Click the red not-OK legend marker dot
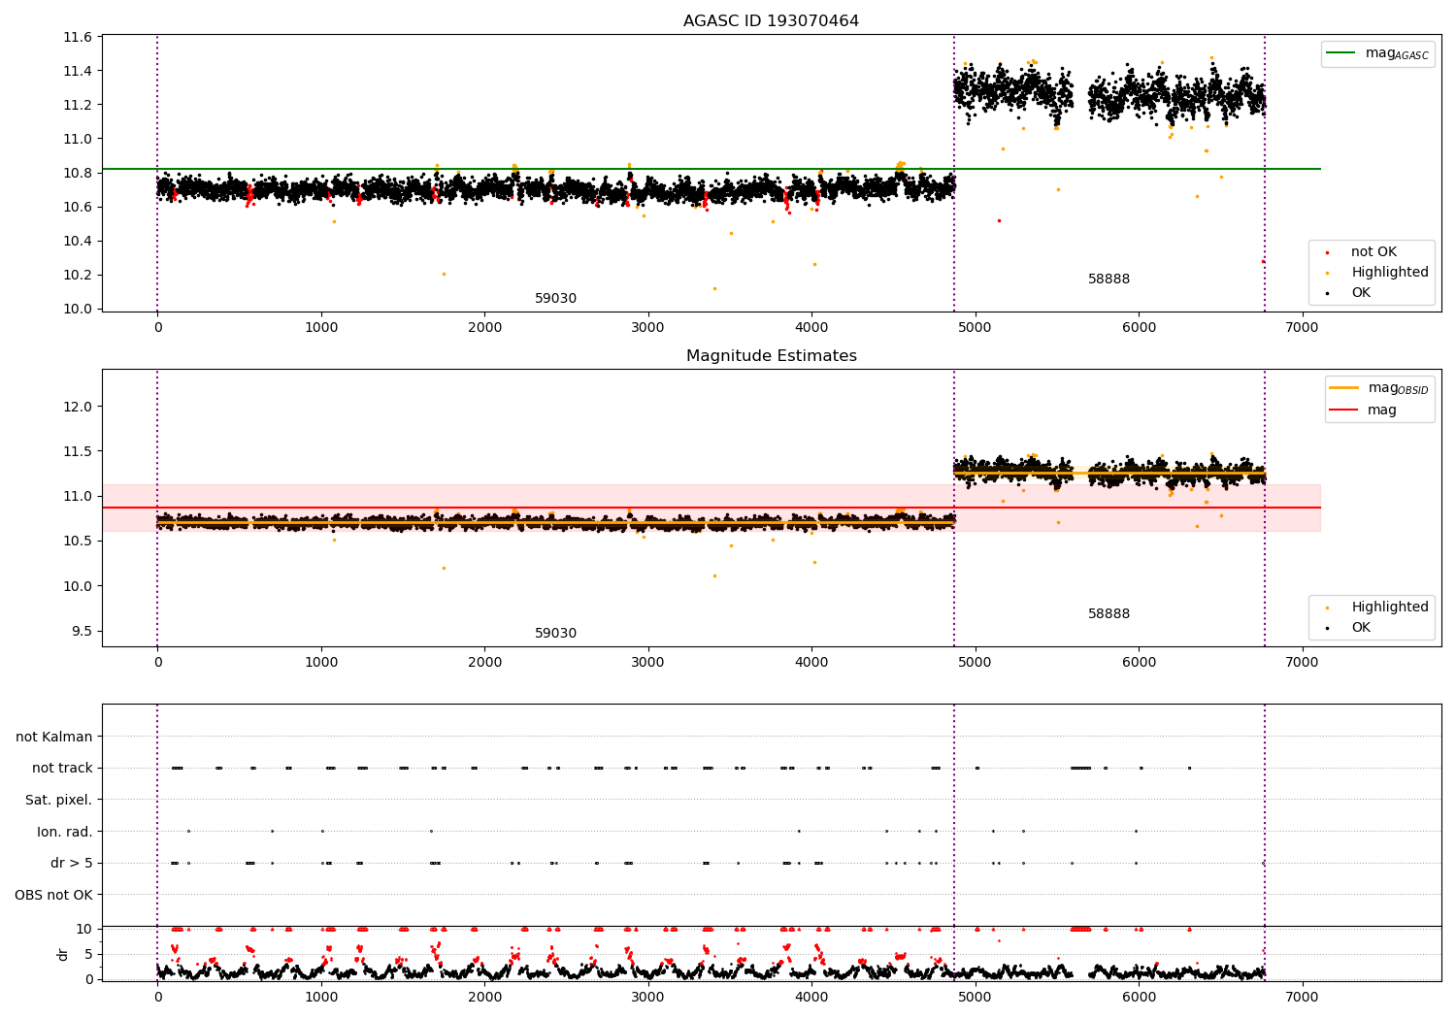1456x1019 pixels. point(1328,252)
